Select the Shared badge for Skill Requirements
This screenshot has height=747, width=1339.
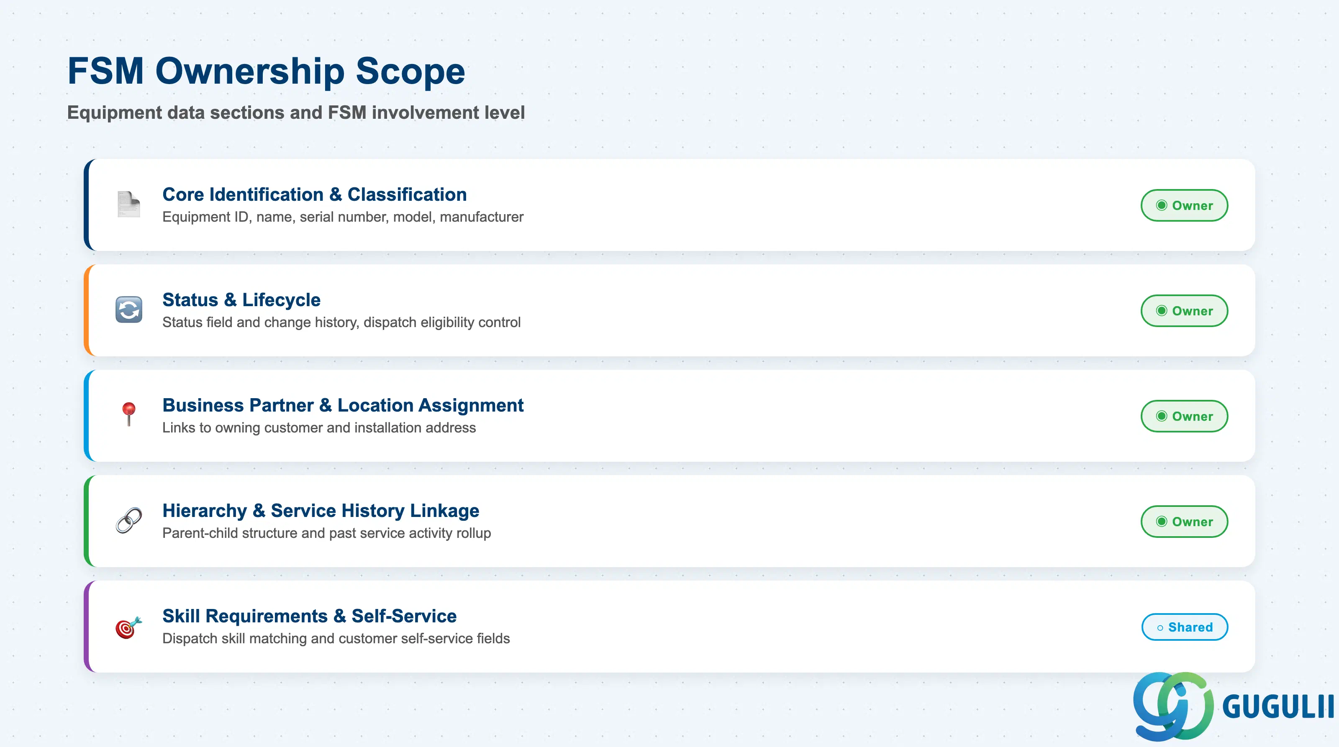[x=1185, y=627]
